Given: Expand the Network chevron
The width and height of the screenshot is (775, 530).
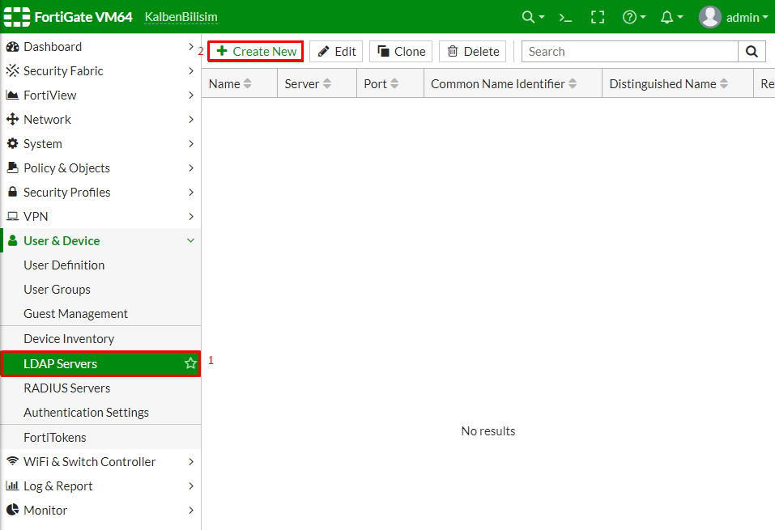Looking at the screenshot, I should coord(191,119).
